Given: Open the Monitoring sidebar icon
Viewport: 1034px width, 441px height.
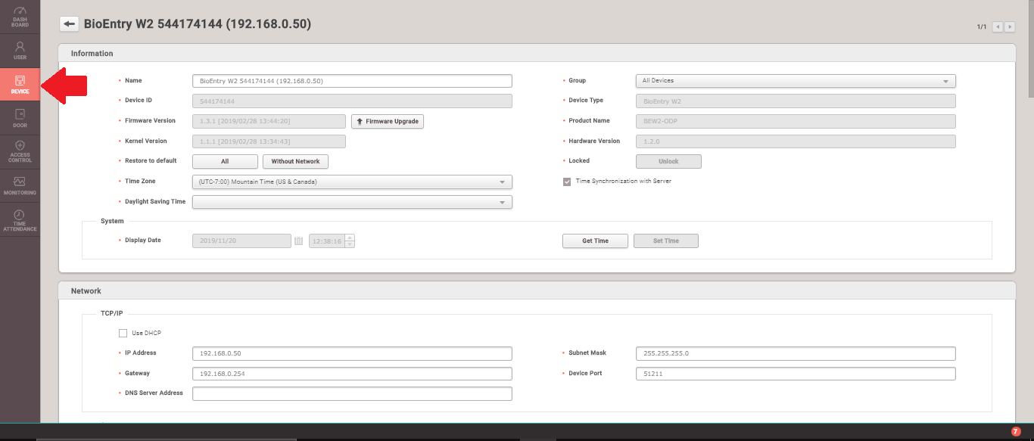Looking at the screenshot, I should coord(20,185).
